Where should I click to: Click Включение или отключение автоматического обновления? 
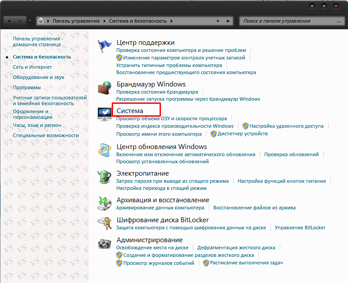(186, 154)
